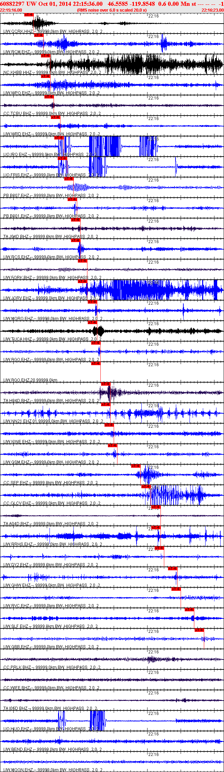
Task: Select the red pick marker on GSM trace
Action: (x=113, y=445)
